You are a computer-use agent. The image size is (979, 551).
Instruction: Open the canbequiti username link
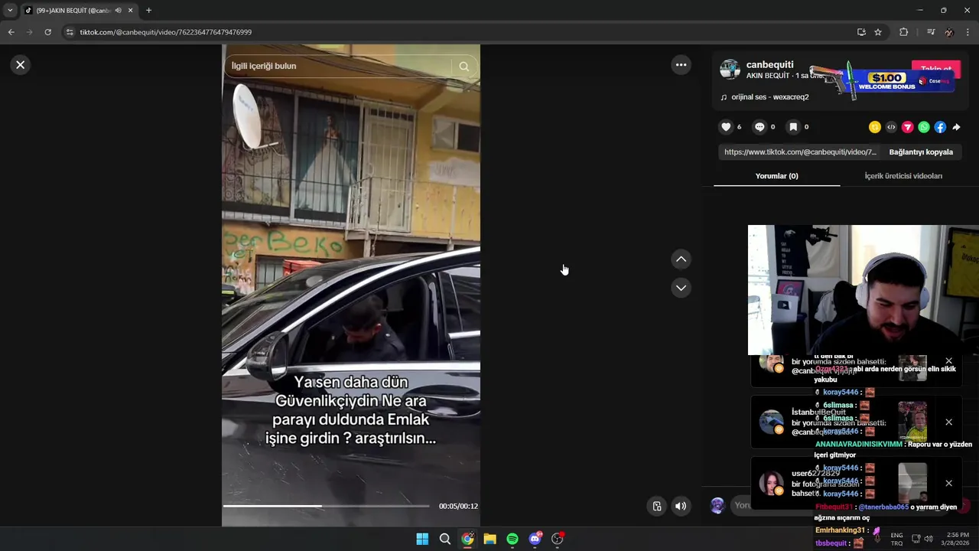click(x=769, y=65)
